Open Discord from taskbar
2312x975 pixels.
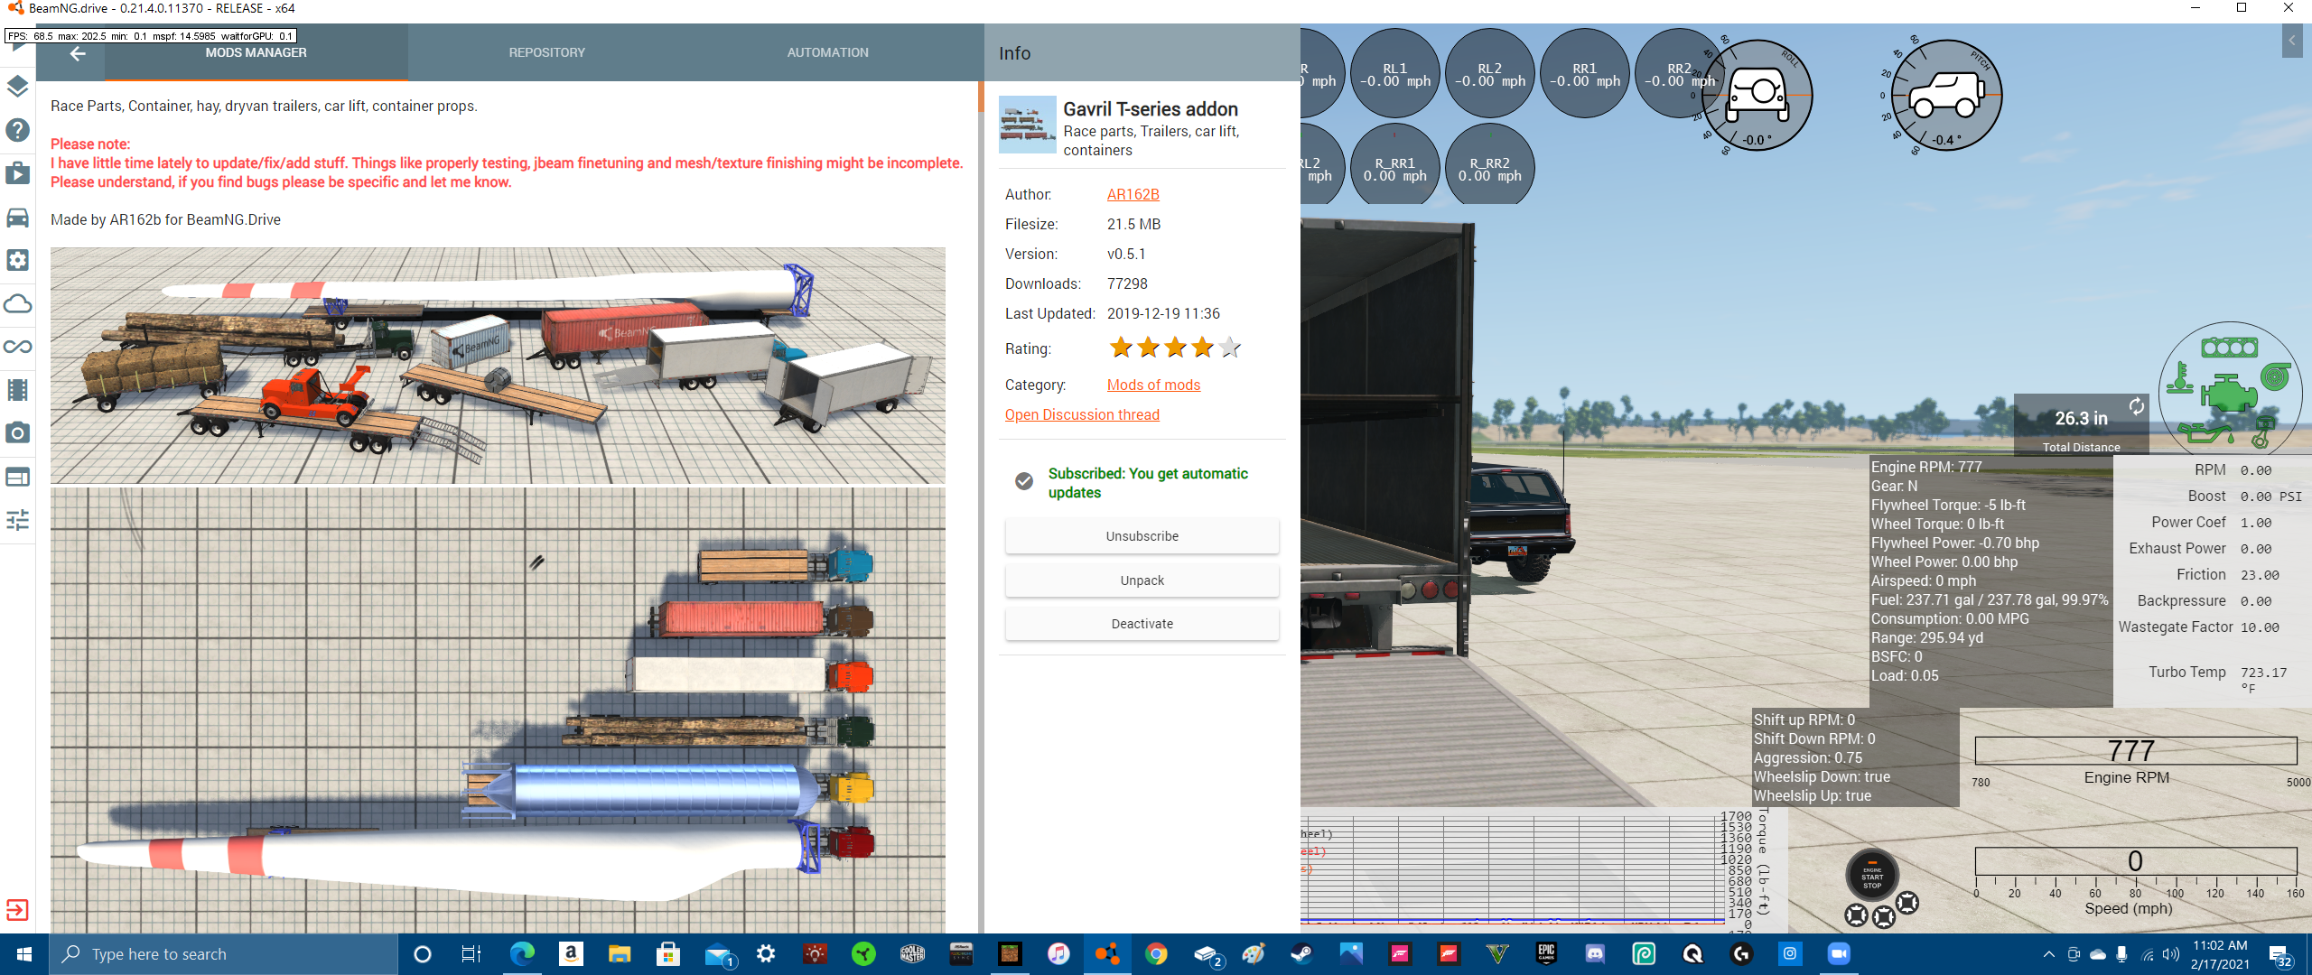point(1595,954)
